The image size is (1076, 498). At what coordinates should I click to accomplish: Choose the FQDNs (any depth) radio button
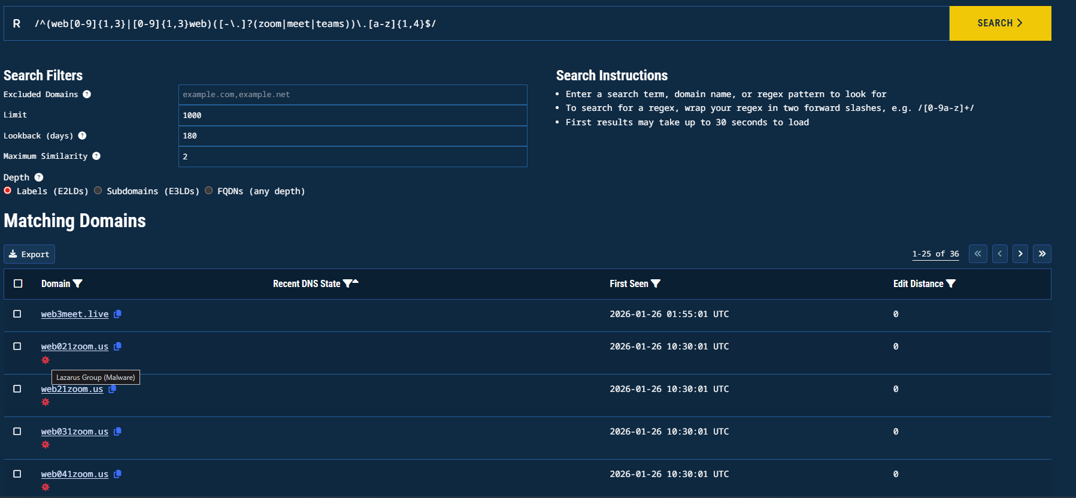(209, 191)
